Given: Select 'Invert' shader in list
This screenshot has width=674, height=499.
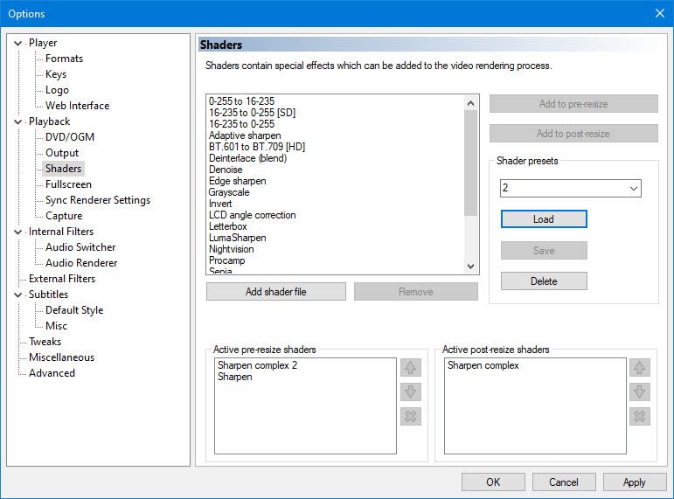Looking at the screenshot, I should click(x=220, y=204).
